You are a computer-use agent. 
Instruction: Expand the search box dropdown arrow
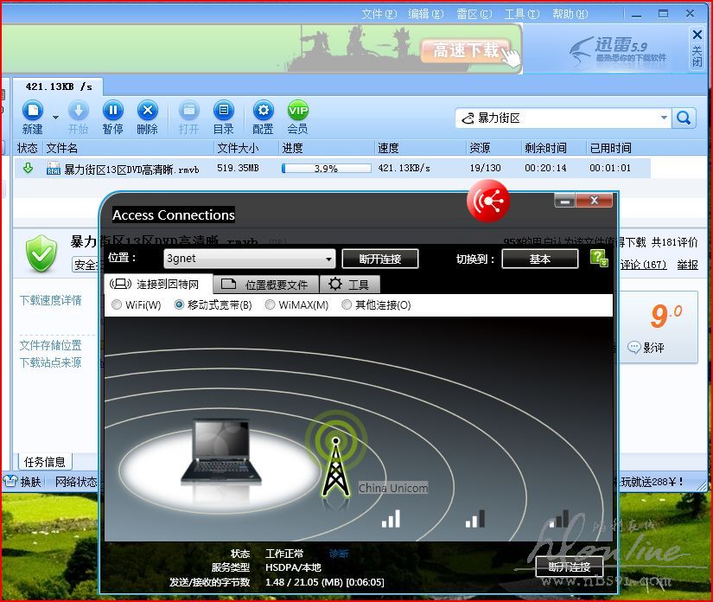(x=664, y=118)
